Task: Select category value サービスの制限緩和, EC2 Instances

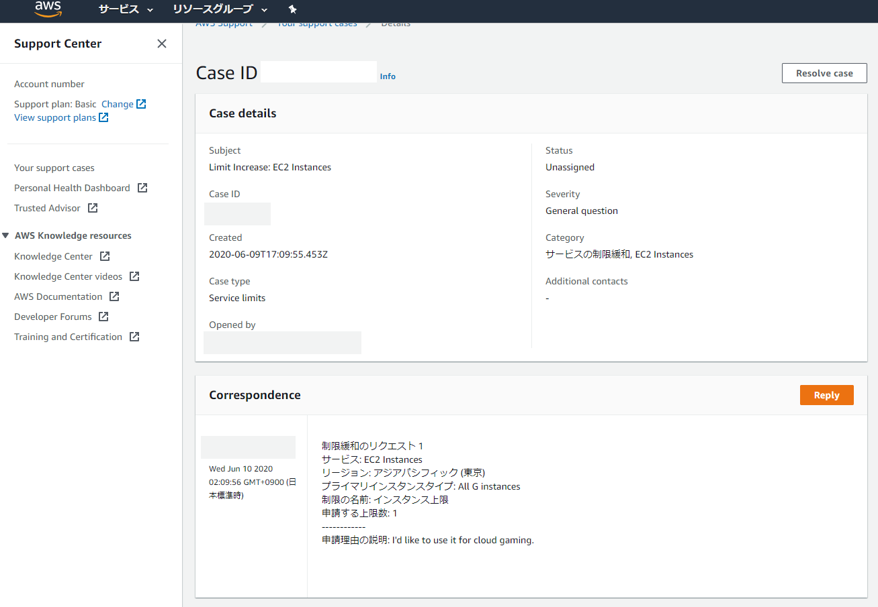Action: 619,254
